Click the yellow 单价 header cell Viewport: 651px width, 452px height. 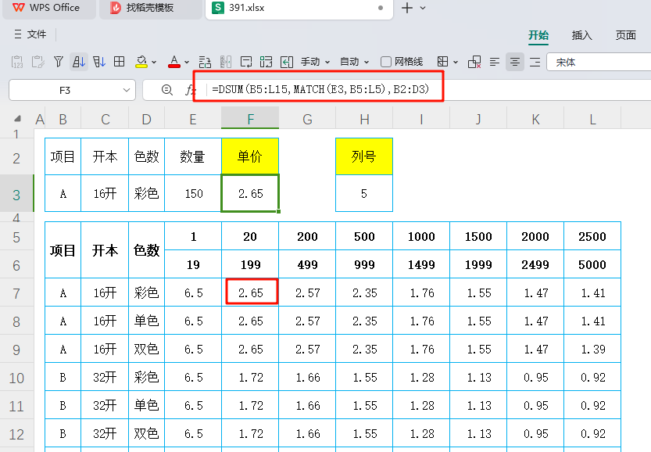tap(250, 156)
